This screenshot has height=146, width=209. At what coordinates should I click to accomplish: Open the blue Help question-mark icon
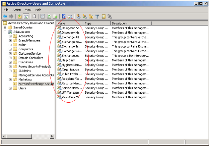coord(64,17)
